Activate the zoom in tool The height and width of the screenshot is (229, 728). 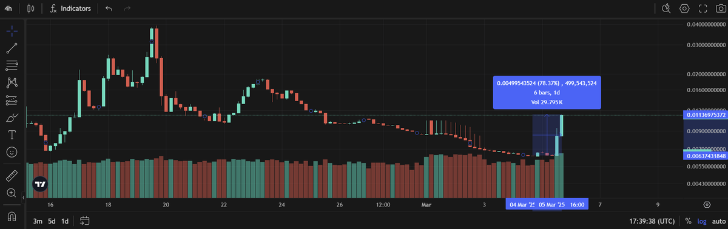12,193
